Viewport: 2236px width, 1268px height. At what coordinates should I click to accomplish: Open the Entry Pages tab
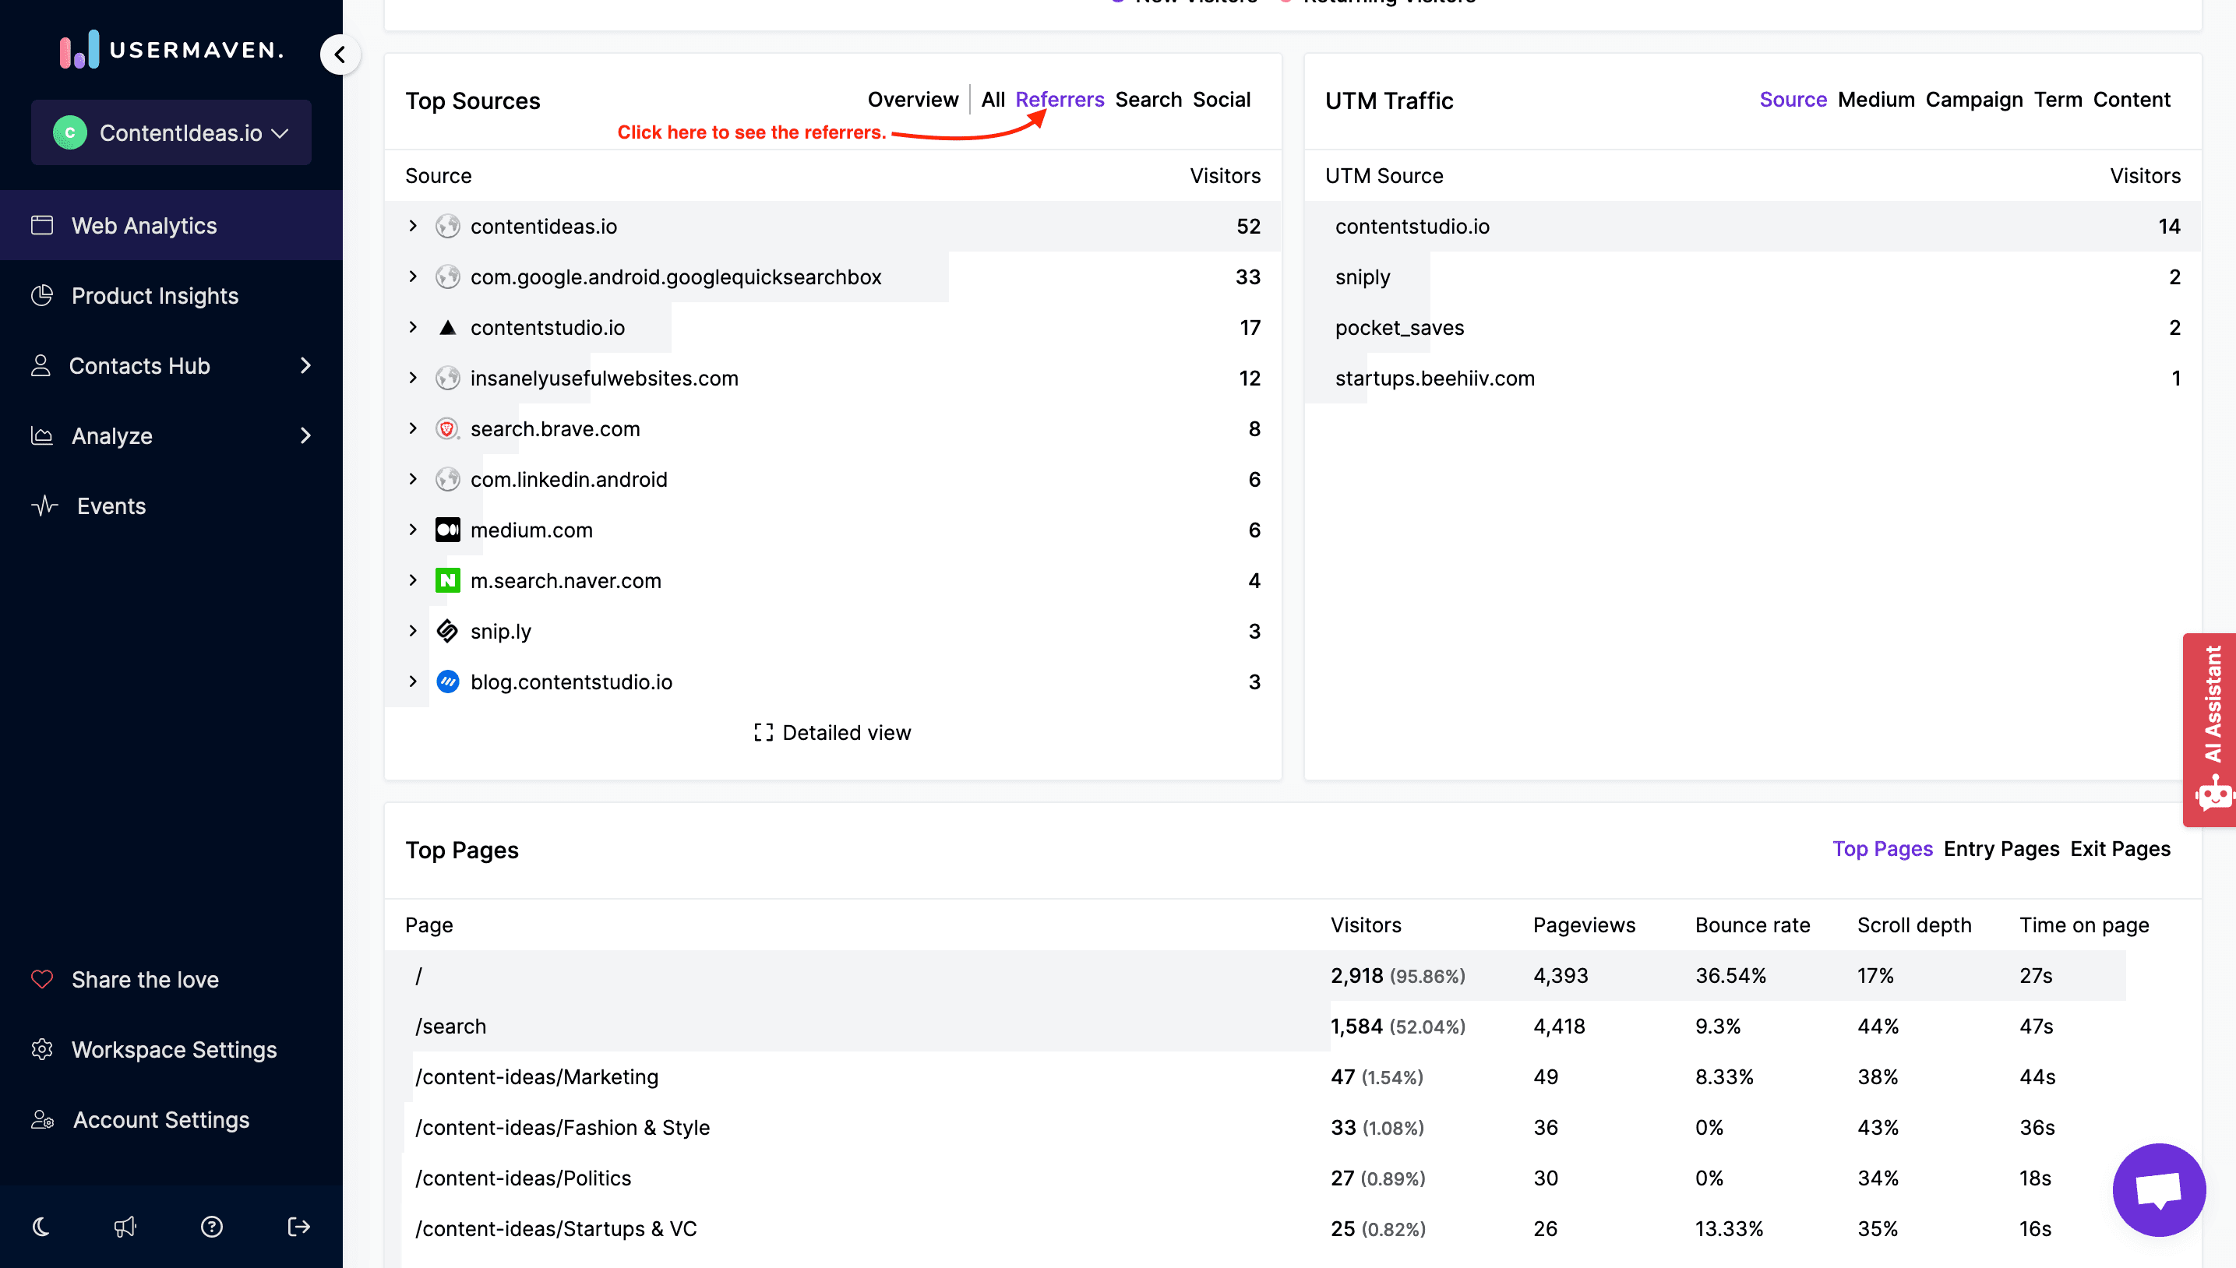pos(2001,849)
